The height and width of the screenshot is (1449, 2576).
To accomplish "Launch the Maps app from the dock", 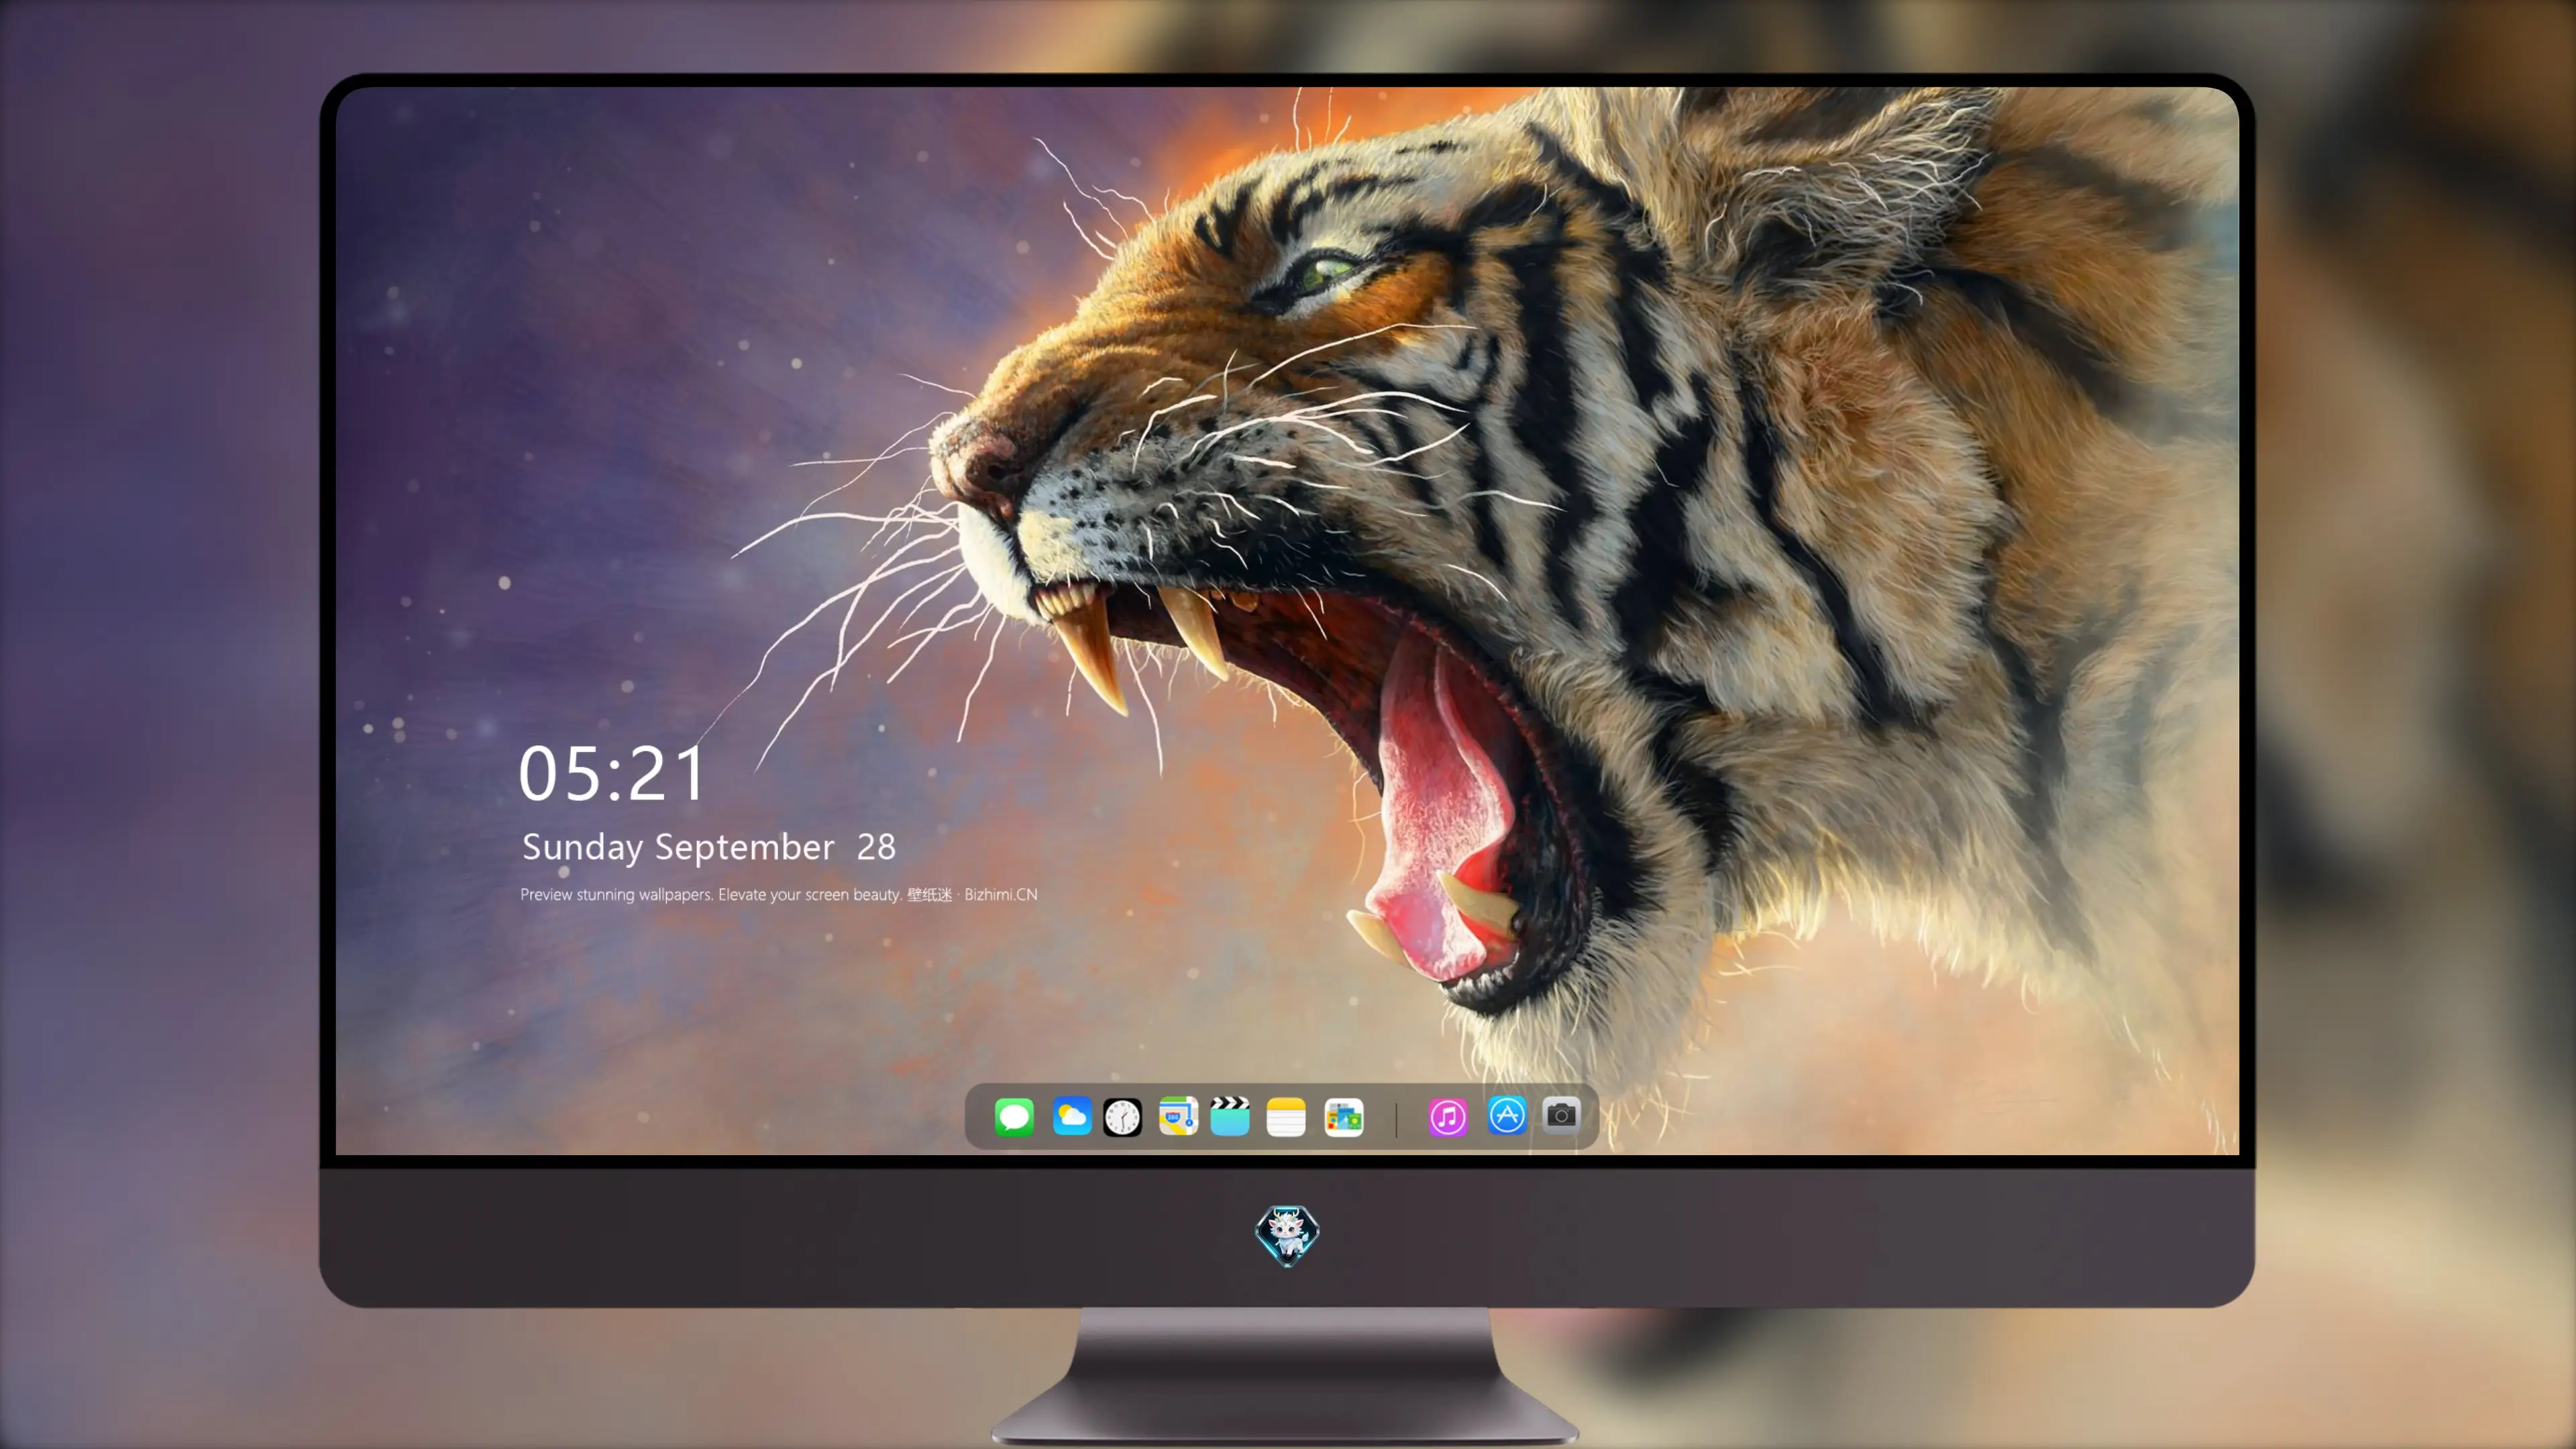I will pyautogui.click(x=1178, y=1116).
